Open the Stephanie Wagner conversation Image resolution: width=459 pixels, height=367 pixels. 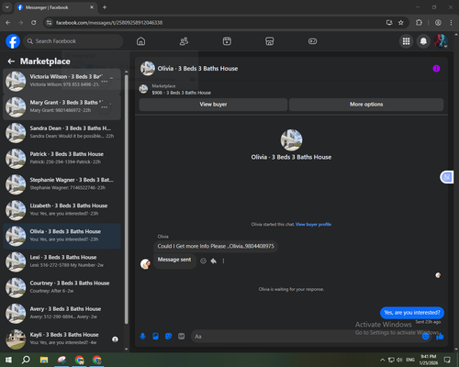pyautogui.click(x=62, y=184)
